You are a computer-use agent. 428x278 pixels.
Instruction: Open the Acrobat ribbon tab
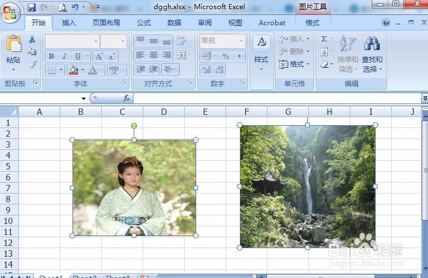(x=272, y=23)
